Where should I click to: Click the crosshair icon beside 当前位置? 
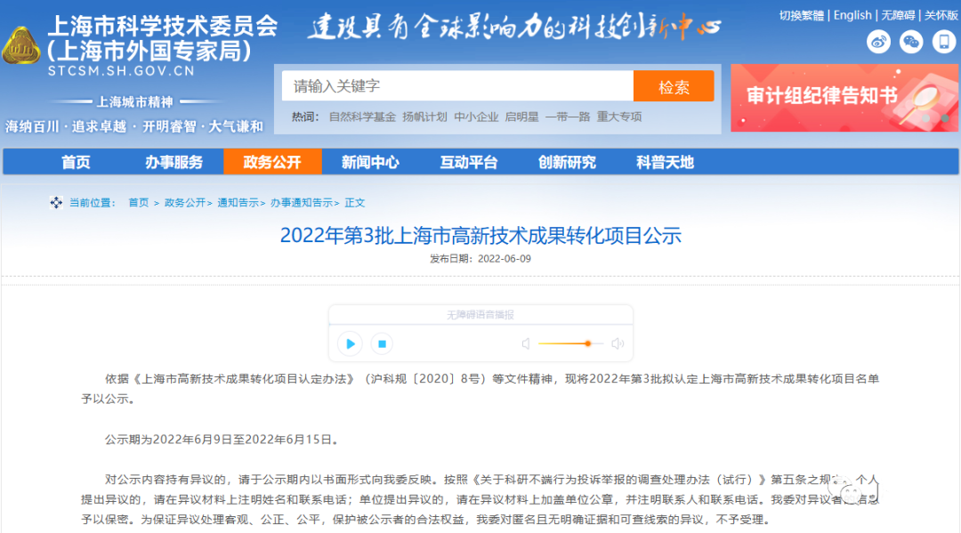(x=56, y=203)
